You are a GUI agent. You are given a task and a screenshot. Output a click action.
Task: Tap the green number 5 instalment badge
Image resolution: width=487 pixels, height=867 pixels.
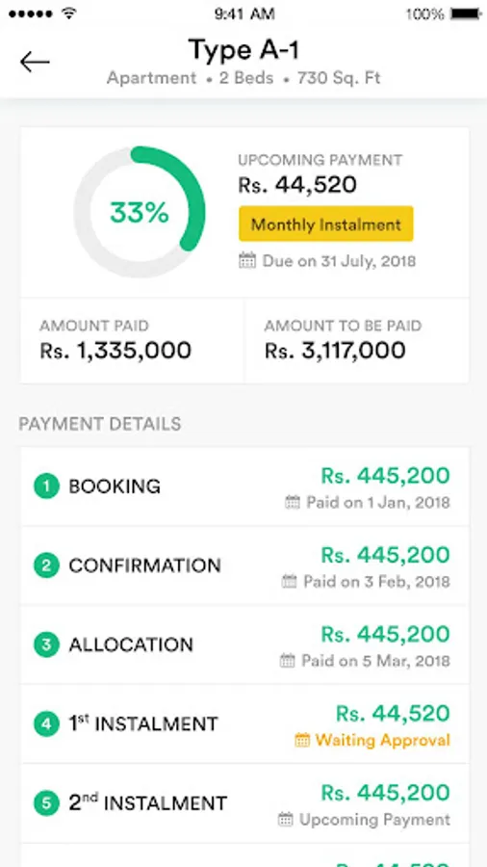(x=46, y=802)
